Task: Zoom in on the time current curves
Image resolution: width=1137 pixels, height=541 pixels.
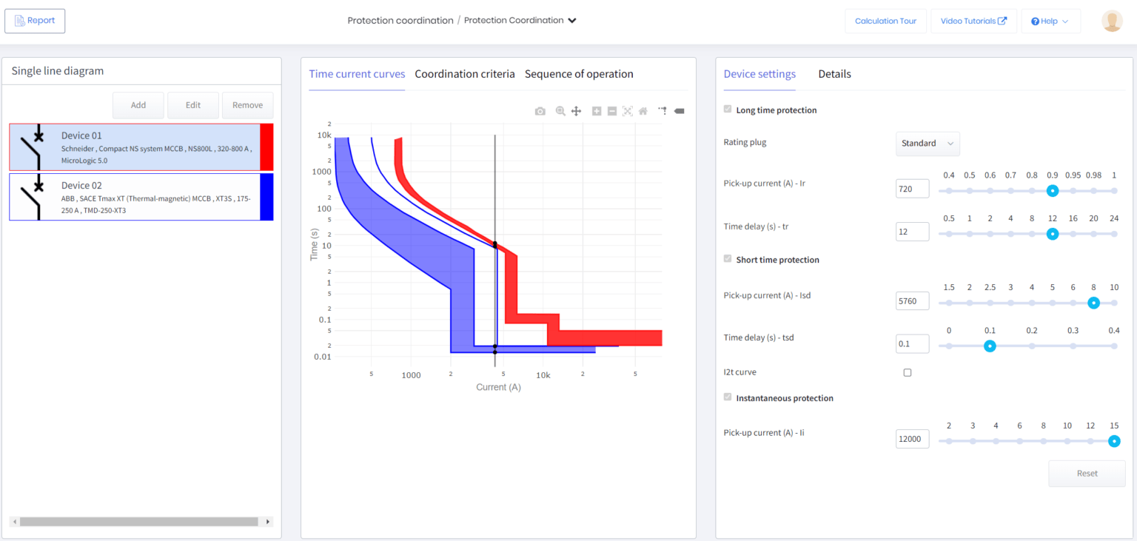Action: [597, 110]
